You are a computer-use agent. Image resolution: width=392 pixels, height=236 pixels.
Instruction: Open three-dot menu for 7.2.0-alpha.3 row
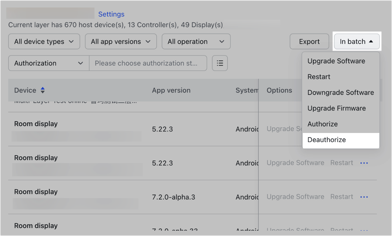click(x=364, y=197)
